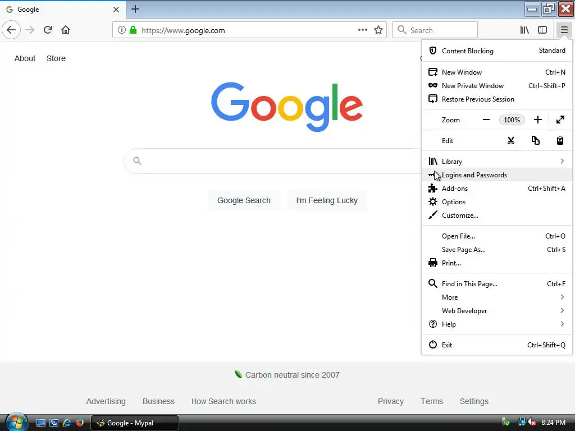
Task: Open Carbon neutral since 2007 link
Action: click(x=287, y=375)
